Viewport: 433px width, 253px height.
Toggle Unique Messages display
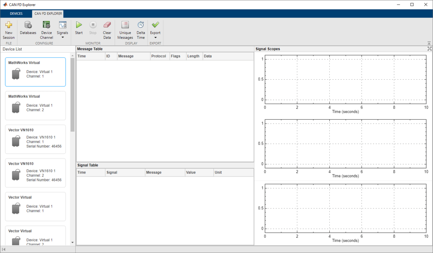(x=125, y=26)
